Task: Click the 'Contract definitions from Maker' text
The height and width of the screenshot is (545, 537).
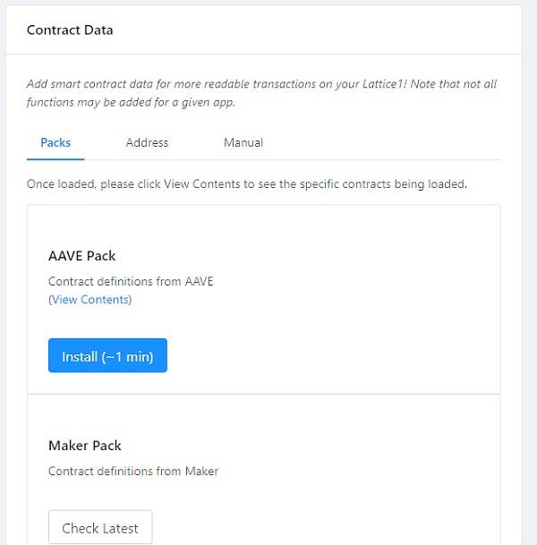Action: point(133,471)
